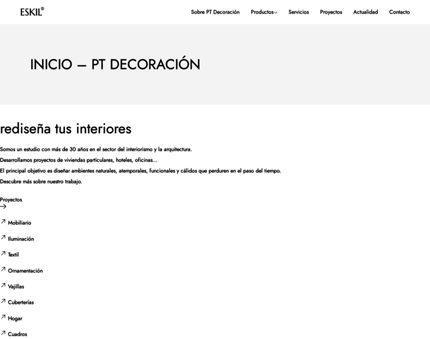Open the Productos menu item
This screenshot has height=339, width=430.
coord(262,12)
